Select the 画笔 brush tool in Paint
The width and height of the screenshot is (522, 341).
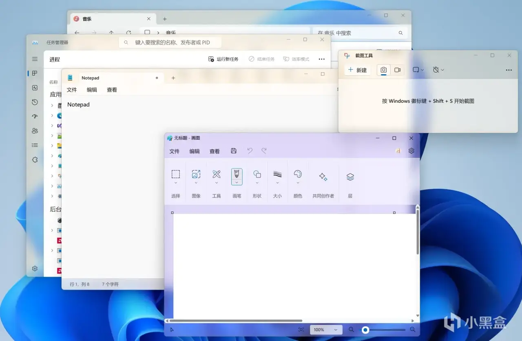tap(237, 175)
